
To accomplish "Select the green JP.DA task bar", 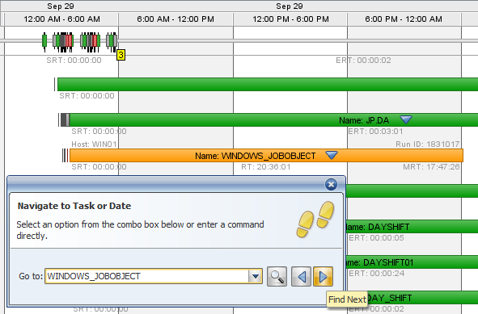I will [x=273, y=120].
